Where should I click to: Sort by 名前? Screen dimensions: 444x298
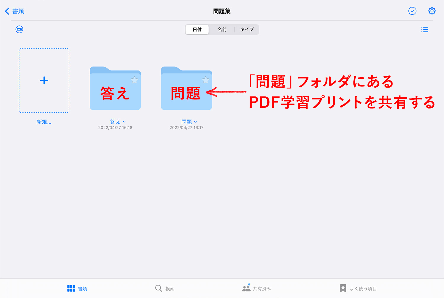pyautogui.click(x=222, y=30)
